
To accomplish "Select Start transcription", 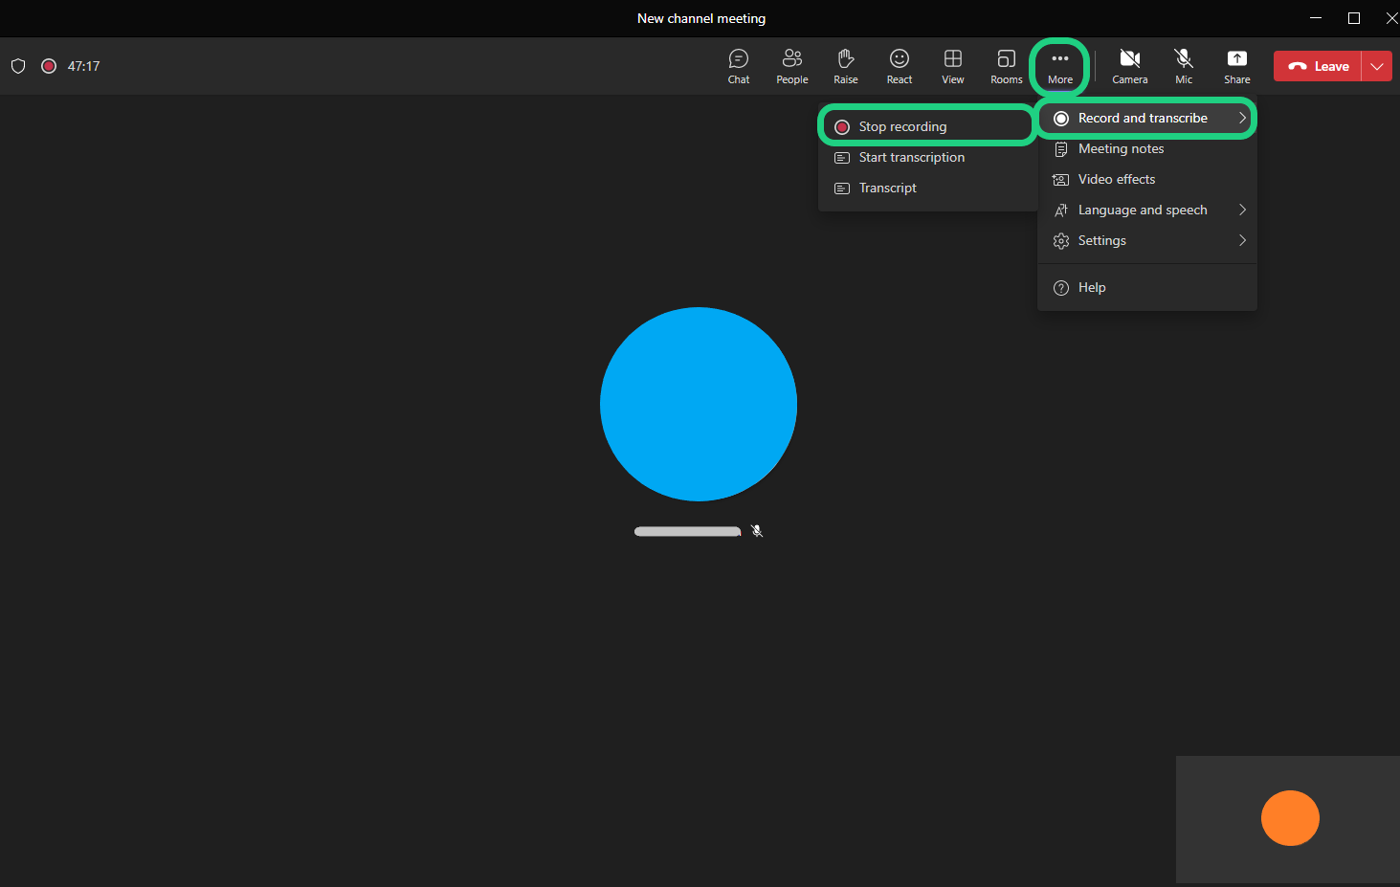I will (x=911, y=157).
